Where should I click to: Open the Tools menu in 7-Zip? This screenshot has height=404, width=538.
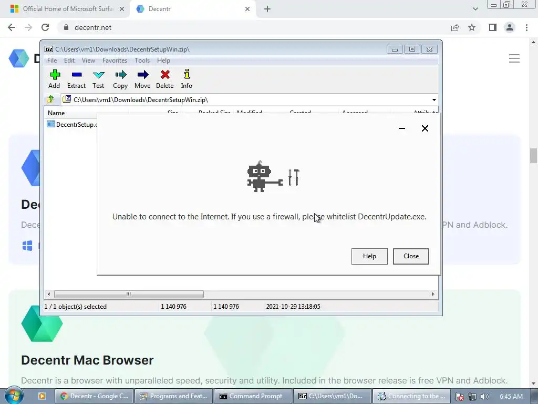tap(142, 60)
